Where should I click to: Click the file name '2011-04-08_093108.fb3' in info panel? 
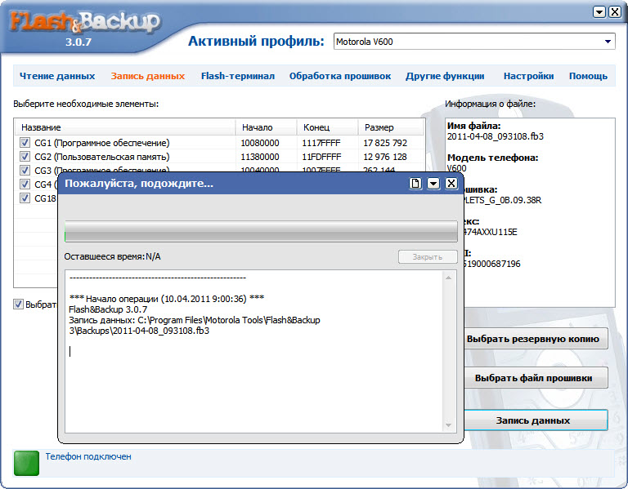(496, 136)
